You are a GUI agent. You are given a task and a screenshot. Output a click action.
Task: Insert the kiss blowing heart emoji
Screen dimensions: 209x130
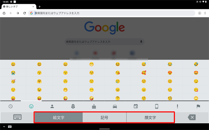(118, 73)
